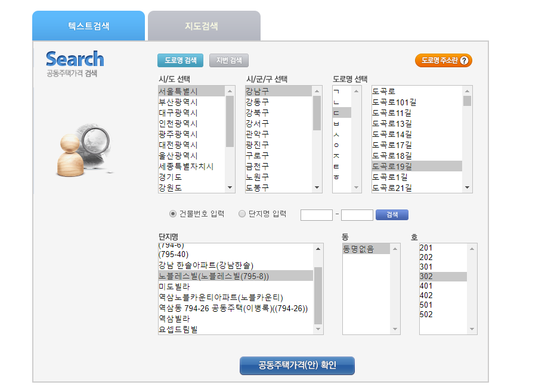Select 강서구 in the 시/군/구 list
This screenshot has width=551, height=385.
[x=278, y=123]
